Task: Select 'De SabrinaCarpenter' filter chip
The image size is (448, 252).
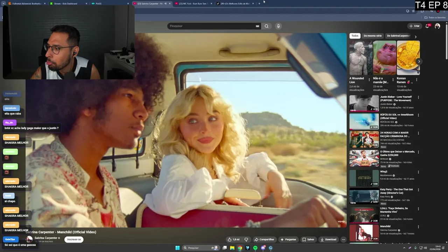Action: [x=398, y=36]
